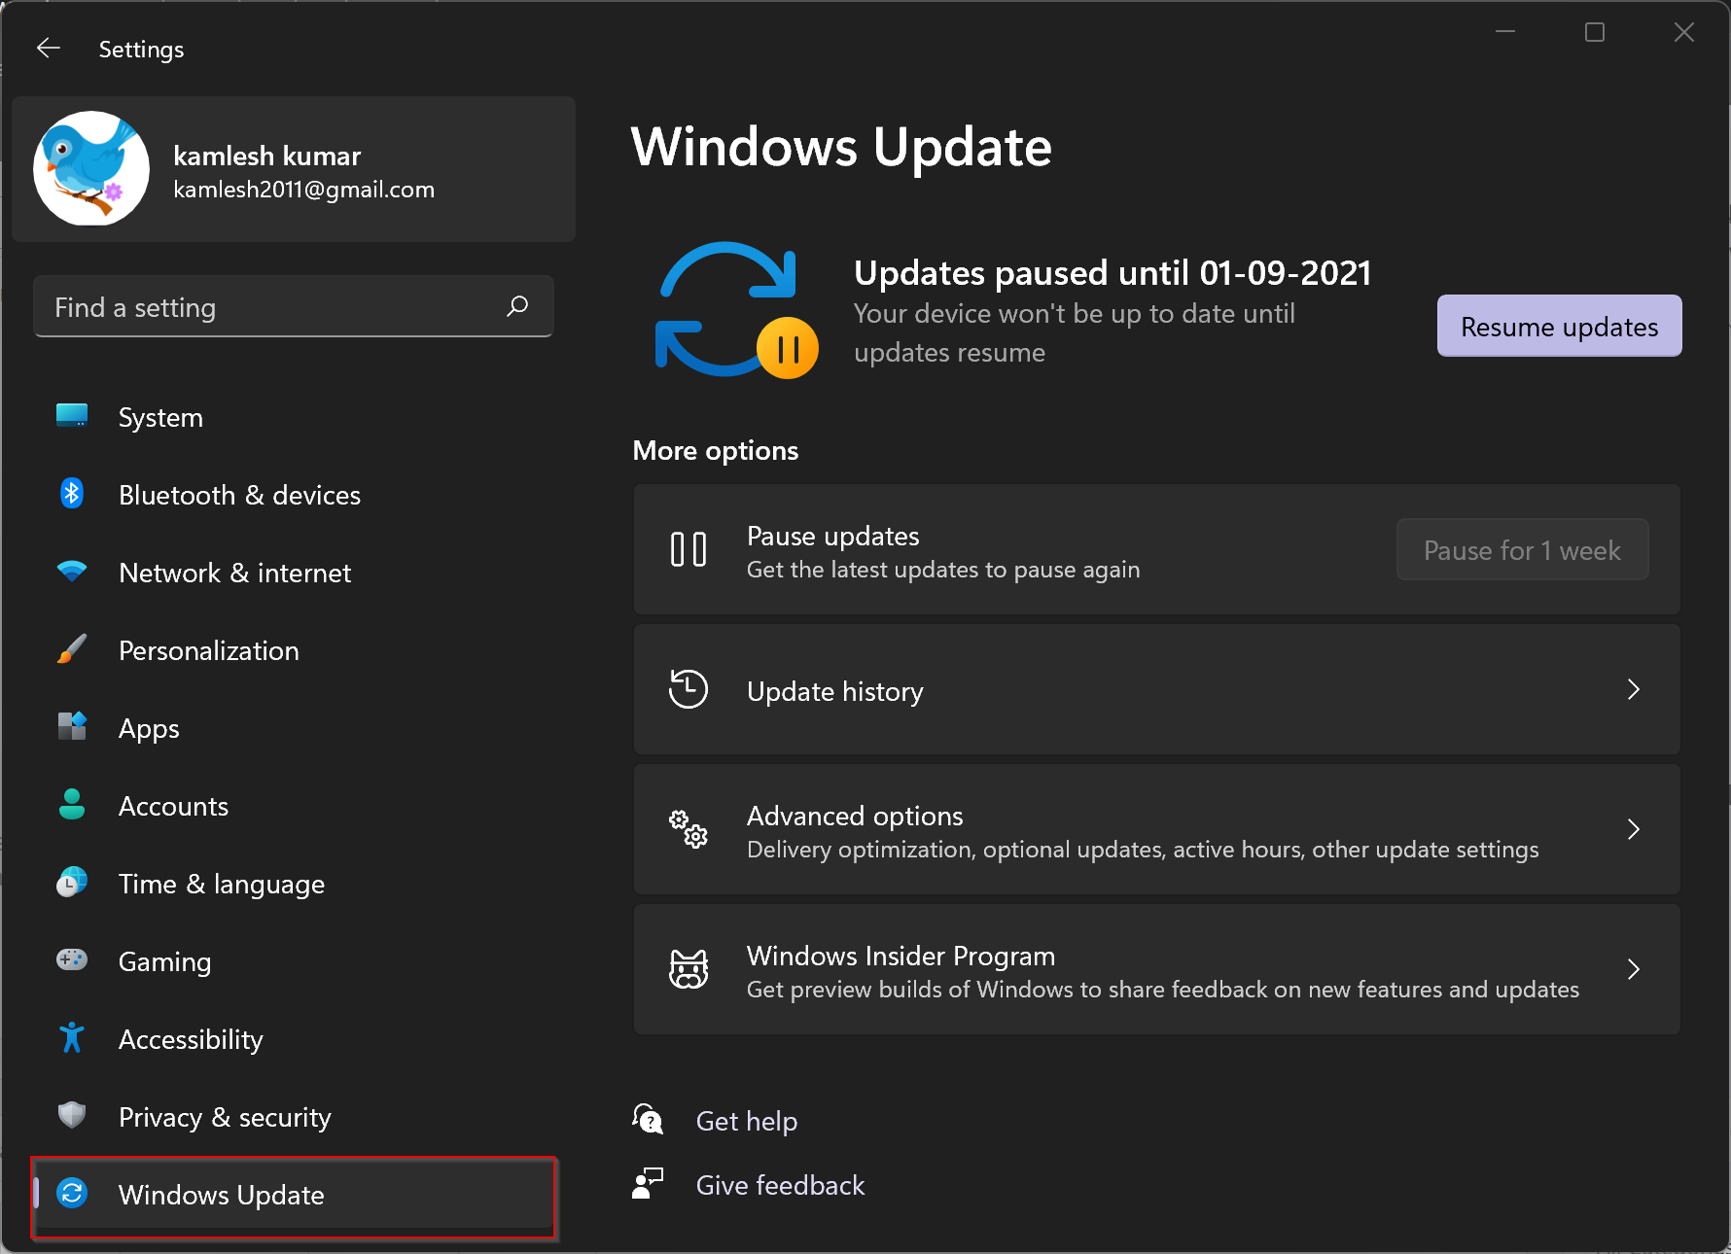Image resolution: width=1731 pixels, height=1254 pixels.
Task: Click the Gaming controller icon
Action: pos(72,960)
